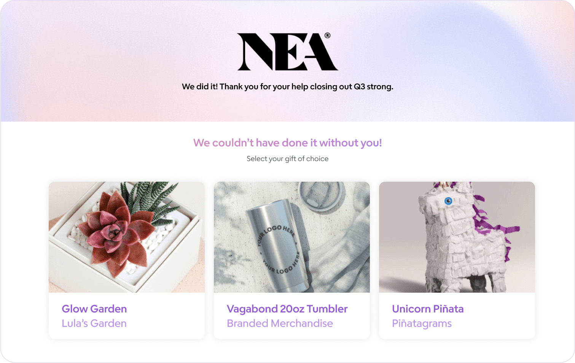The height and width of the screenshot is (363, 575).
Task: Click the piñata's blue eye
Action: pyautogui.click(x=448, y=201)
